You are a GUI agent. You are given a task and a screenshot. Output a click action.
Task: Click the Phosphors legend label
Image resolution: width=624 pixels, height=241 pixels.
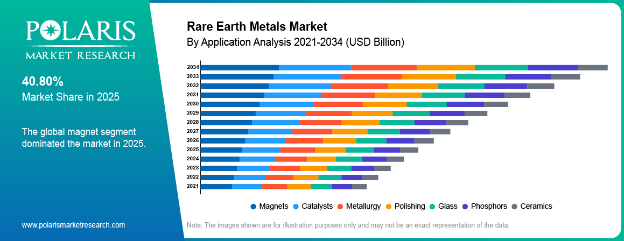coord(489,207)
